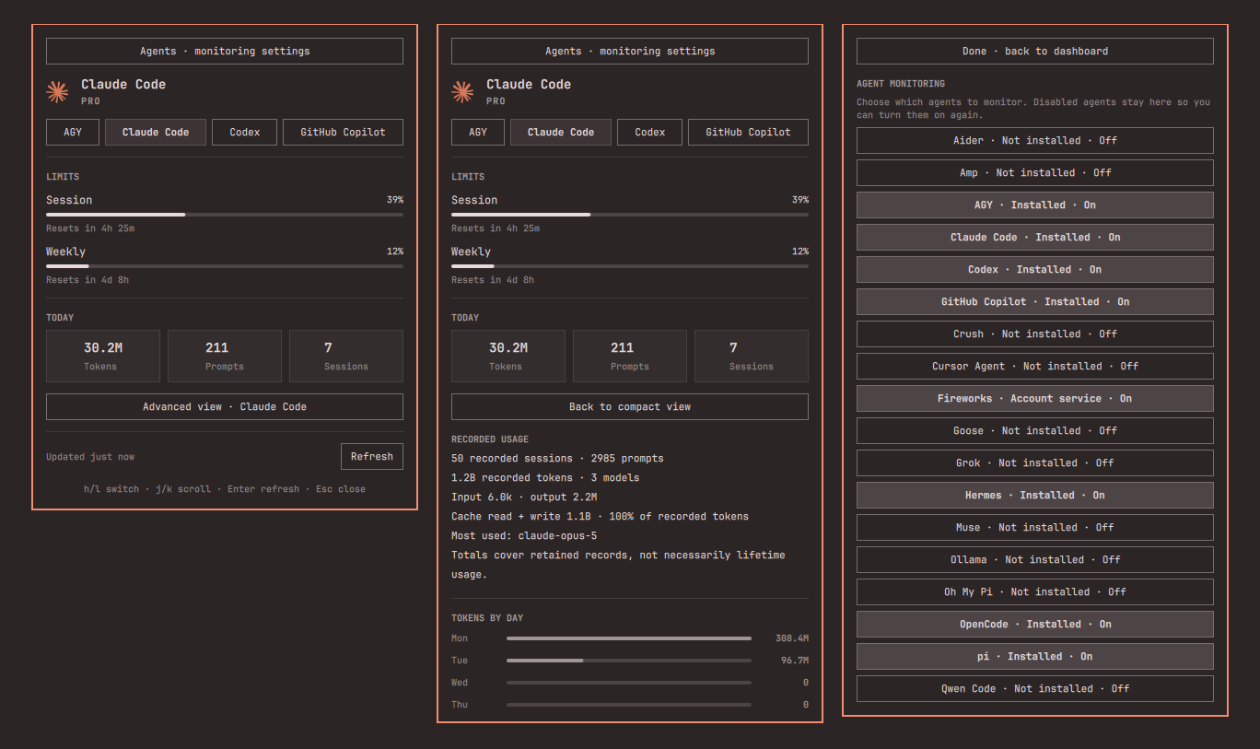Screen dimensions: 1260x749
Task: Turn off the Fireworks account service row
Action: click(1035, 399)
